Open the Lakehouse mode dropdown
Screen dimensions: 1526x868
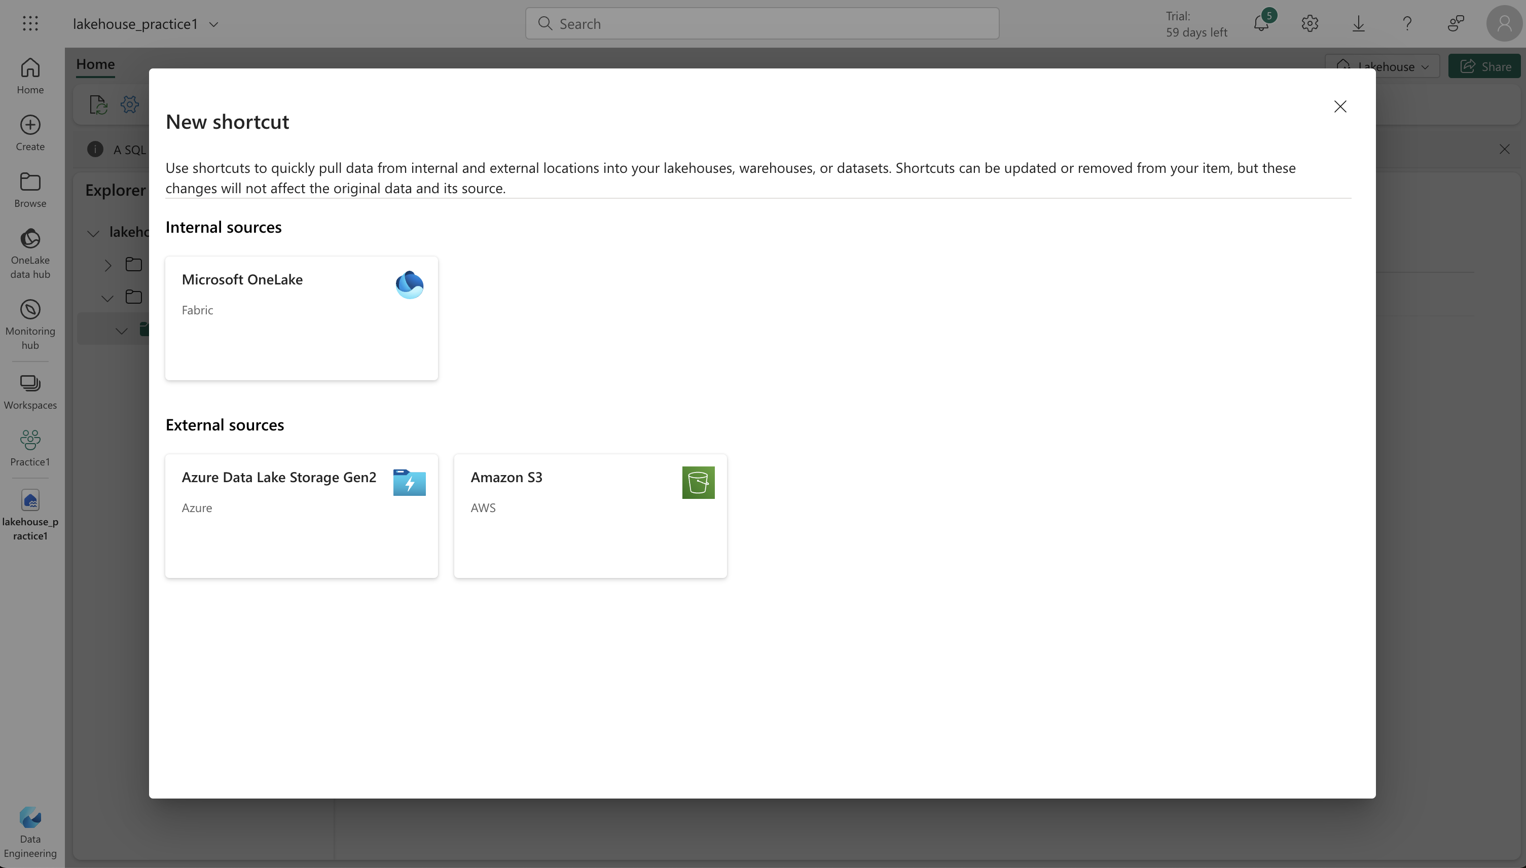click(x=1383, y=66)
